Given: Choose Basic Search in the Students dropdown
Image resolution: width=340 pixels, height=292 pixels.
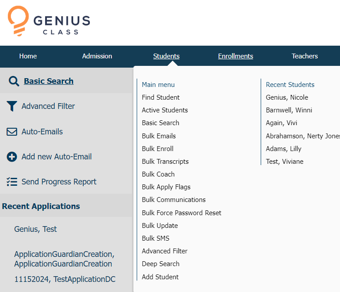Looking at the screenshot, I should click(160, 123).
